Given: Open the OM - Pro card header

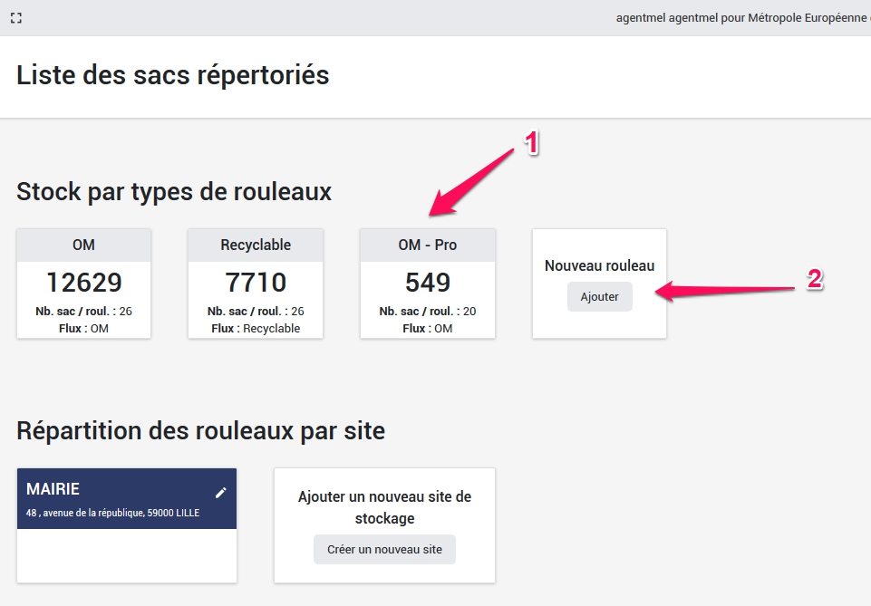Looking at the screenshot, I should tap(427, 245).
